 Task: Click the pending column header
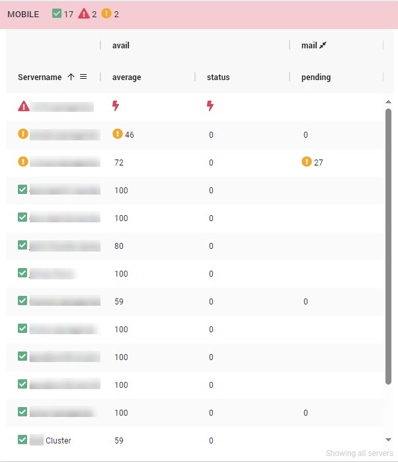click(316, 77)
